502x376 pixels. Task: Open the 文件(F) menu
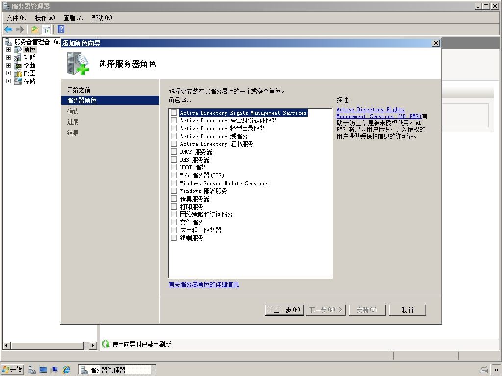pos(17,18)
